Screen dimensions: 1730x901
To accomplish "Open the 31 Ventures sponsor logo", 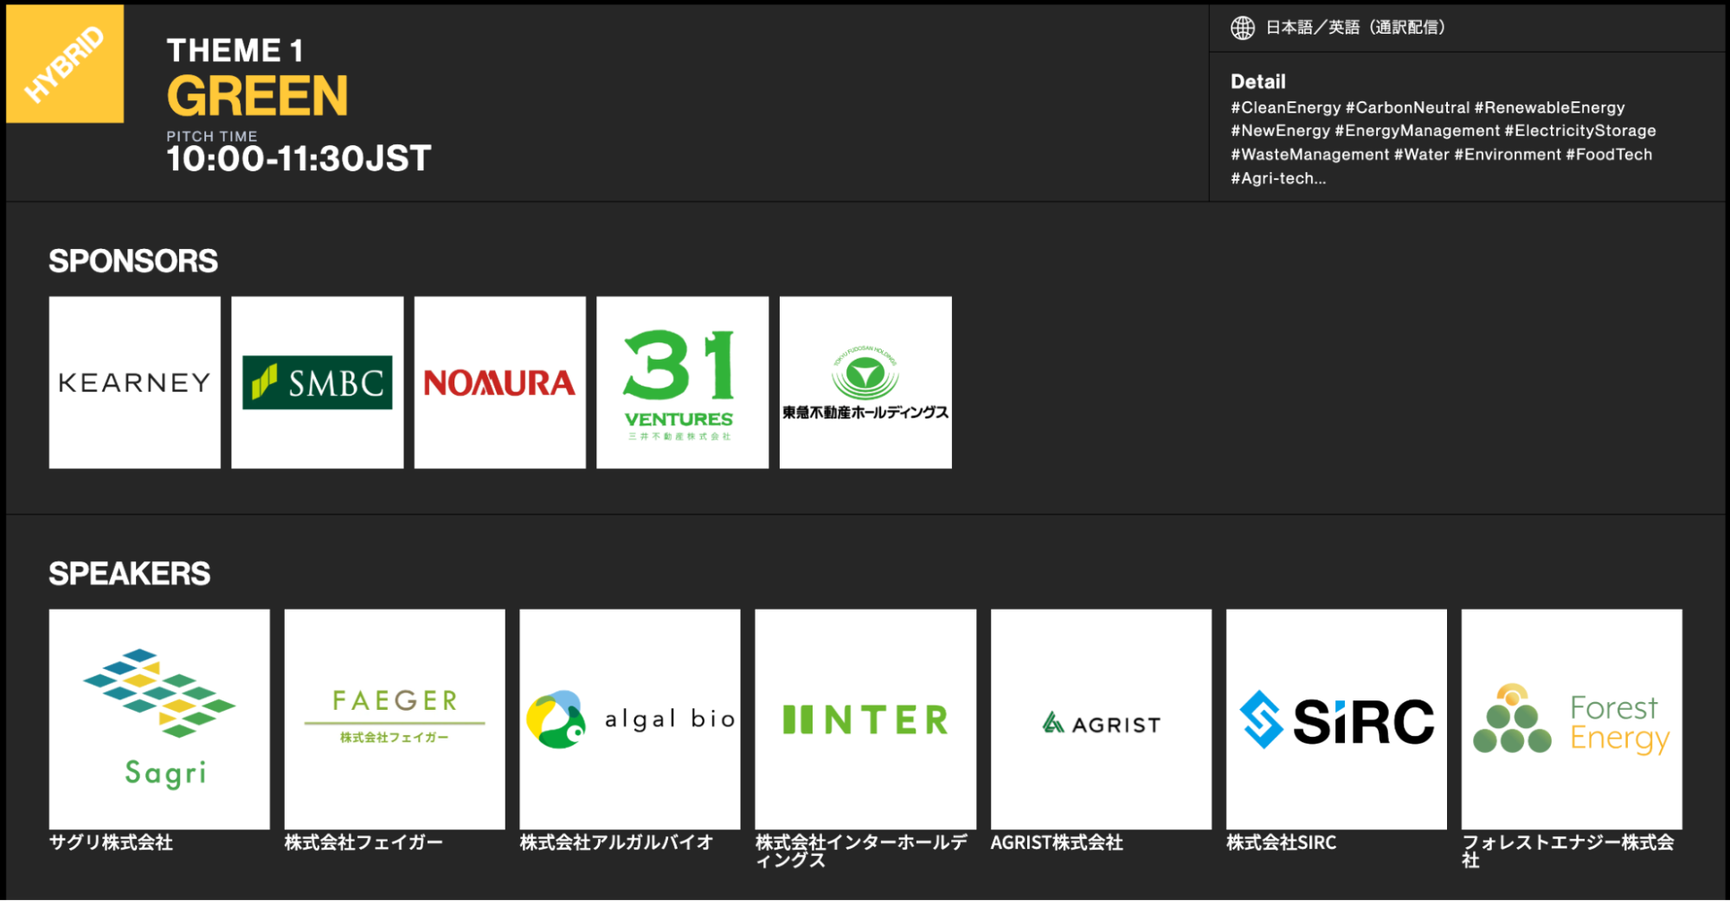I will 683,382.
